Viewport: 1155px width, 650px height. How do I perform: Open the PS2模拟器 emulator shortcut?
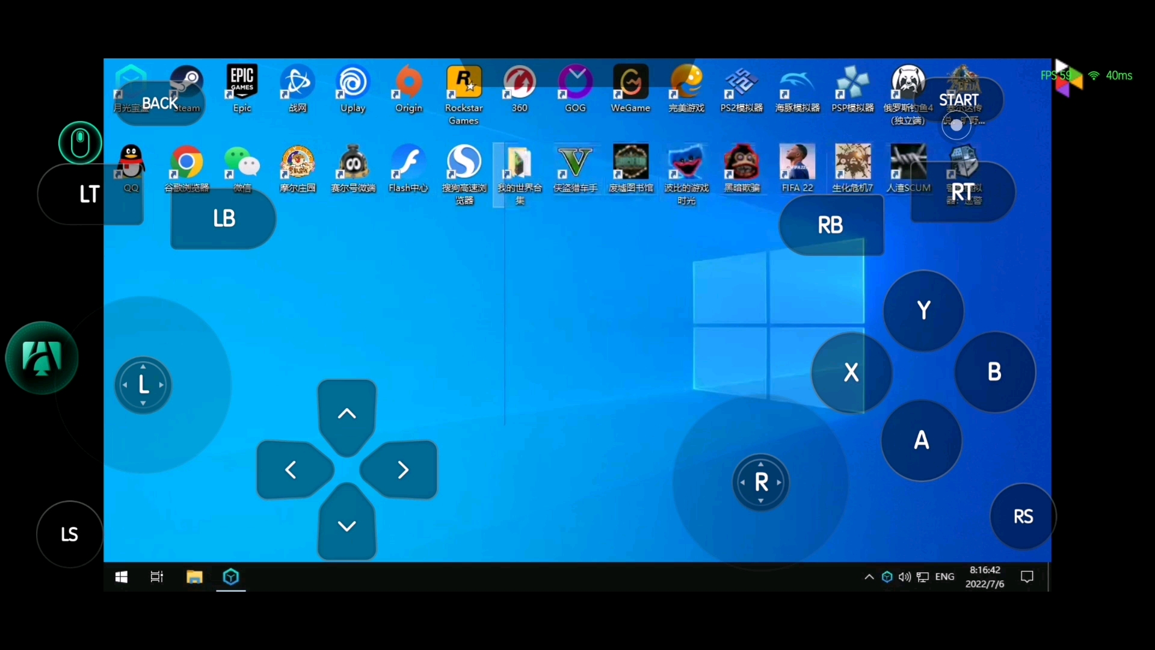tap(742, 88)
